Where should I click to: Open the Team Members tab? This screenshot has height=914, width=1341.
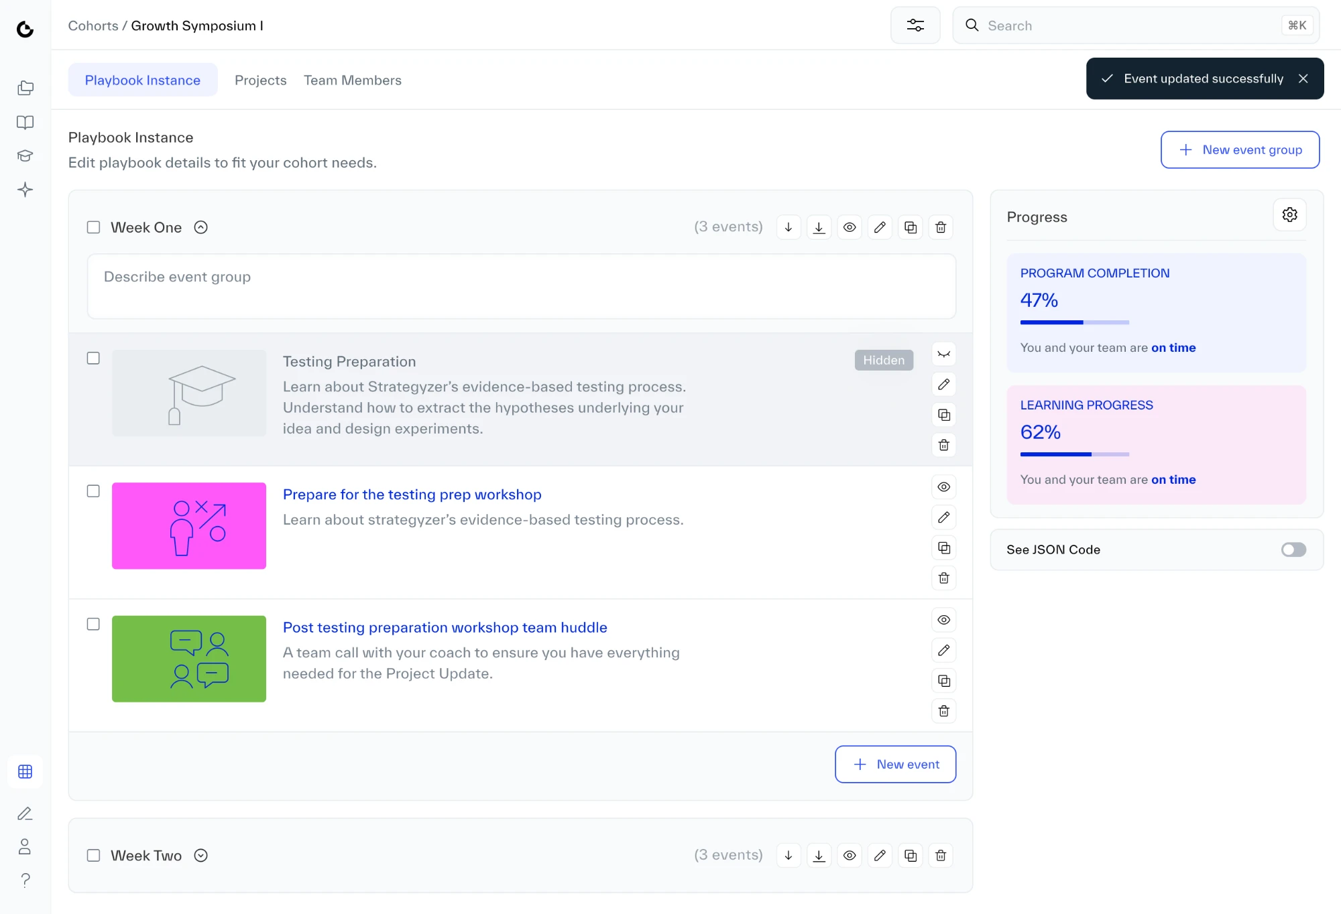[x=353, y=80]
